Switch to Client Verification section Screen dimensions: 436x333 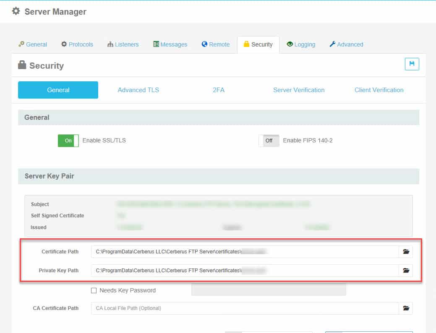coord(379,90)
